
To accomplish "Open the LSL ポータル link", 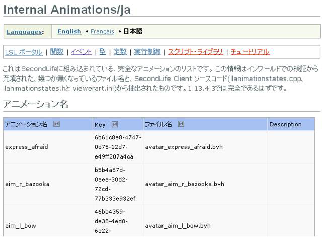I will [x=24, y=52].
